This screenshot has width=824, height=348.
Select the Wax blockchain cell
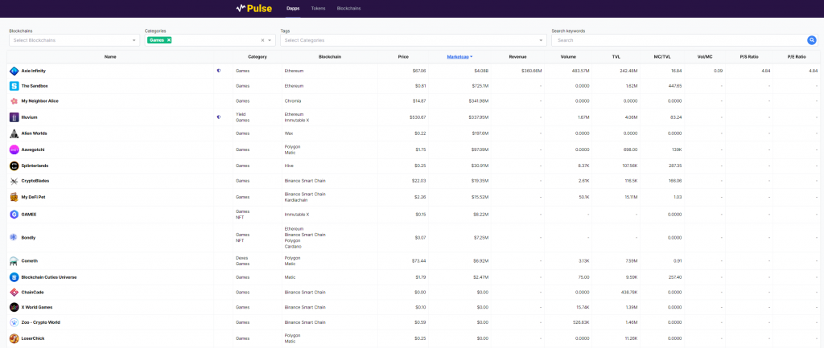coord(288,133)
